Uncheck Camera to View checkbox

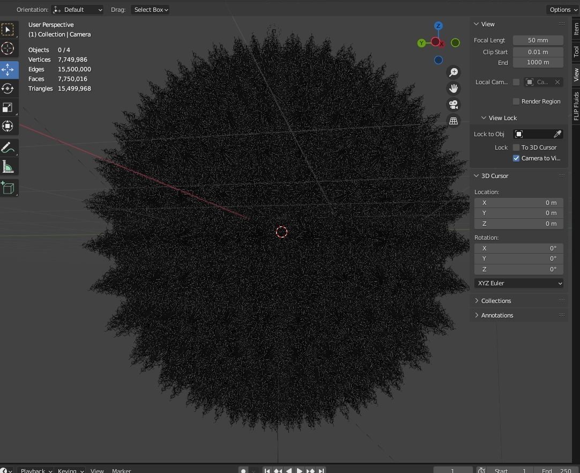click(x=516, y=158)
